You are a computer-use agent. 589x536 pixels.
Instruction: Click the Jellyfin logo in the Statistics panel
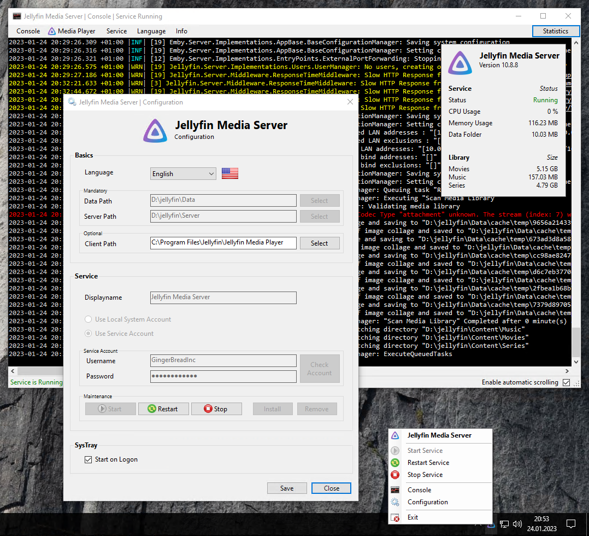460,63
